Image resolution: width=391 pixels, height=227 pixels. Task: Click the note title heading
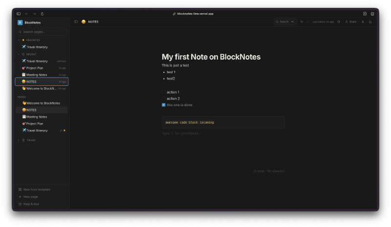click(x=211, y=57)
